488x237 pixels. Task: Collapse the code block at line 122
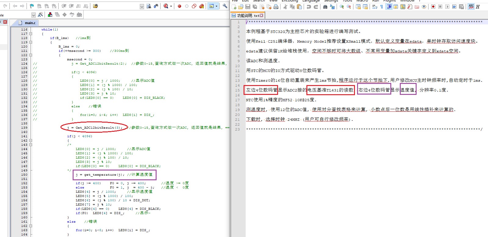(x=31, y=55)
